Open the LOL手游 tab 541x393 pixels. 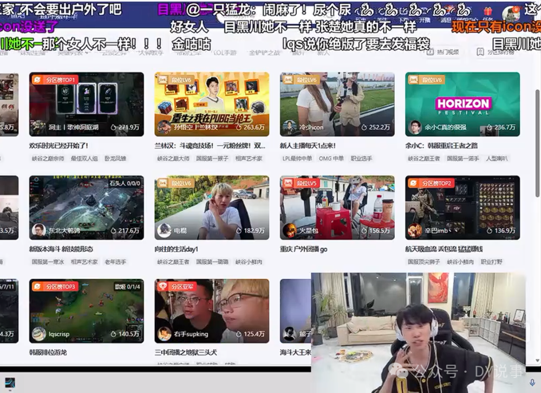tap(225, 52)
